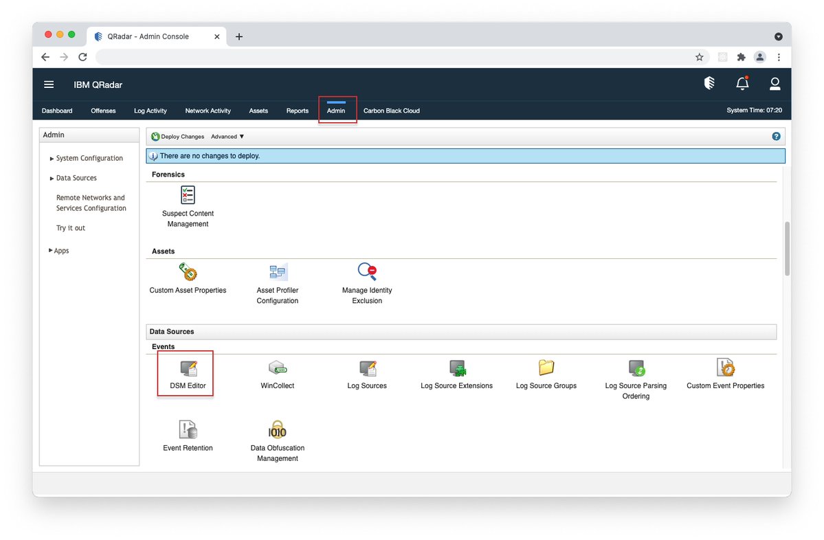Open Data Obfuscation Management
The image size is (824, 540).
tap(277, 441)
